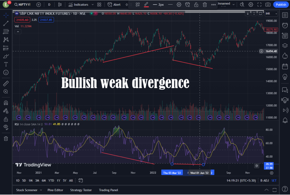Take a chart snapshot with camera icon

268,5
